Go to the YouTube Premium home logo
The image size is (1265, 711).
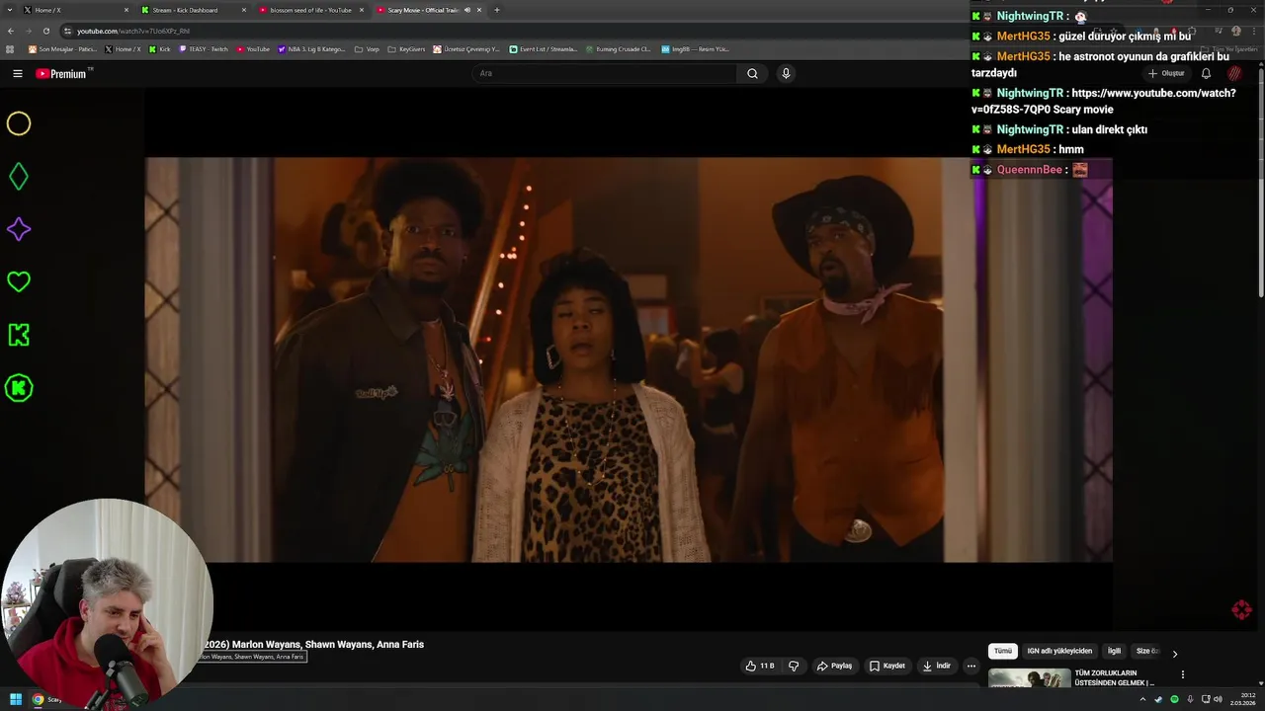tap(62, 73)
